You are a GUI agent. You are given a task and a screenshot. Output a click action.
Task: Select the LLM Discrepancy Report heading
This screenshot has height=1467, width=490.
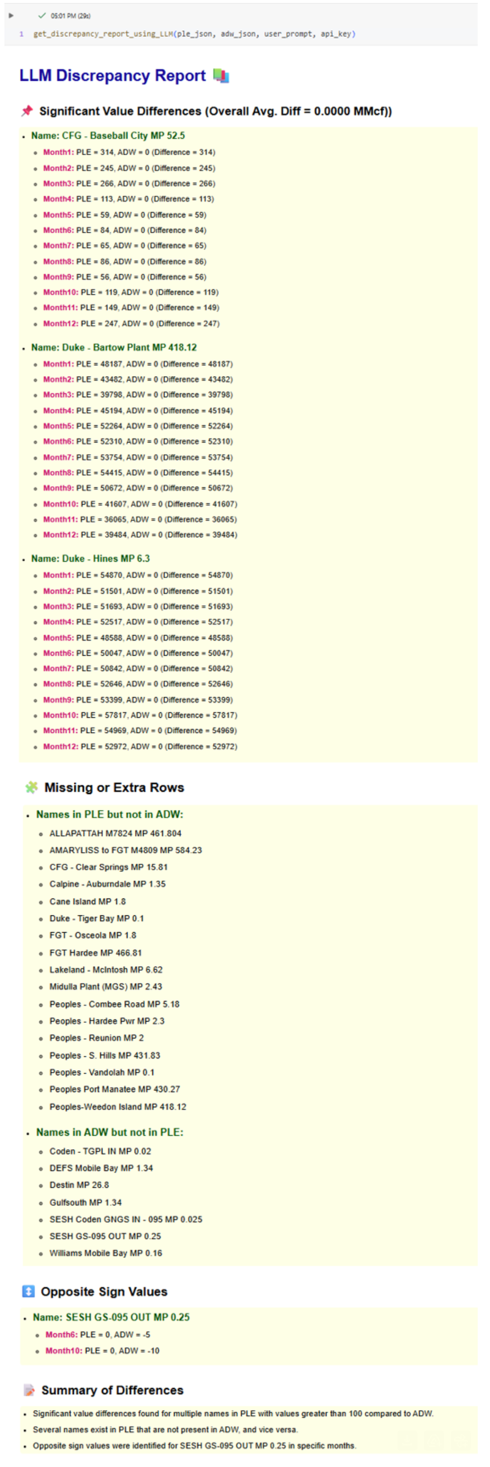[112, 75]
